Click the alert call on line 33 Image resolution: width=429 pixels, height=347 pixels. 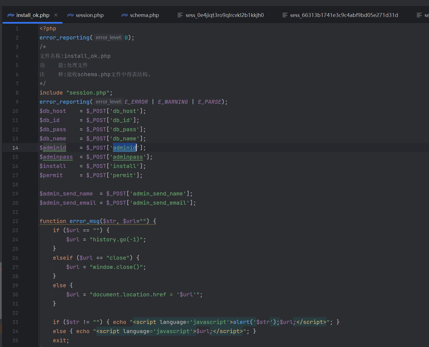pos(241,322)
